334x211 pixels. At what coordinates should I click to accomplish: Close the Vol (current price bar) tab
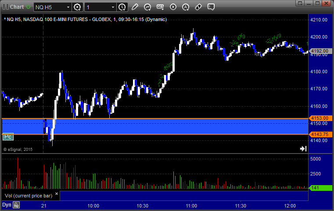point(57,194)
